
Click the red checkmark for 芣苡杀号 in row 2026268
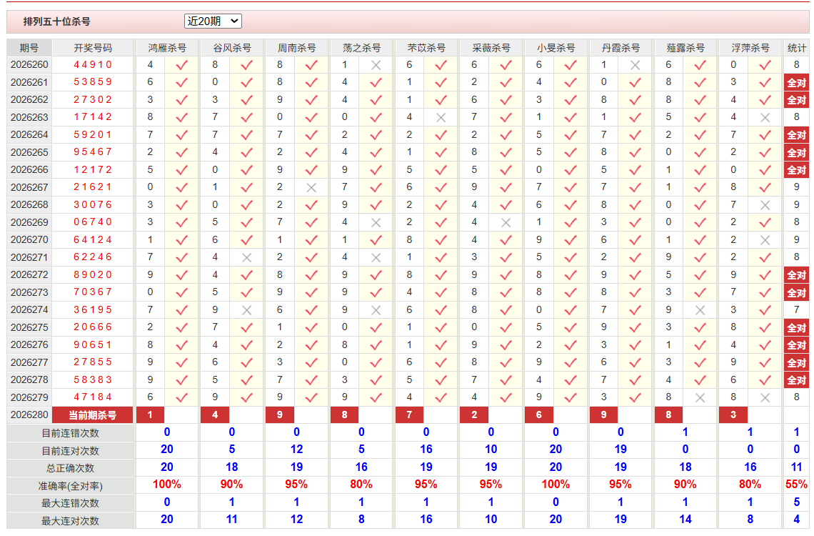[441, 206]
